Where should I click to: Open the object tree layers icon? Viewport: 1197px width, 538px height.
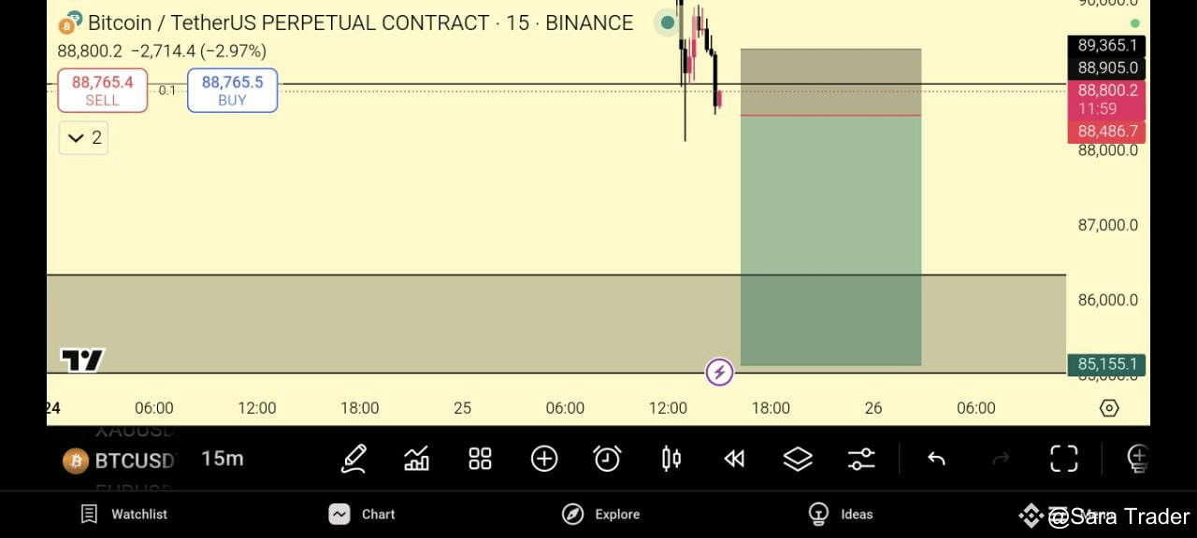798,459
